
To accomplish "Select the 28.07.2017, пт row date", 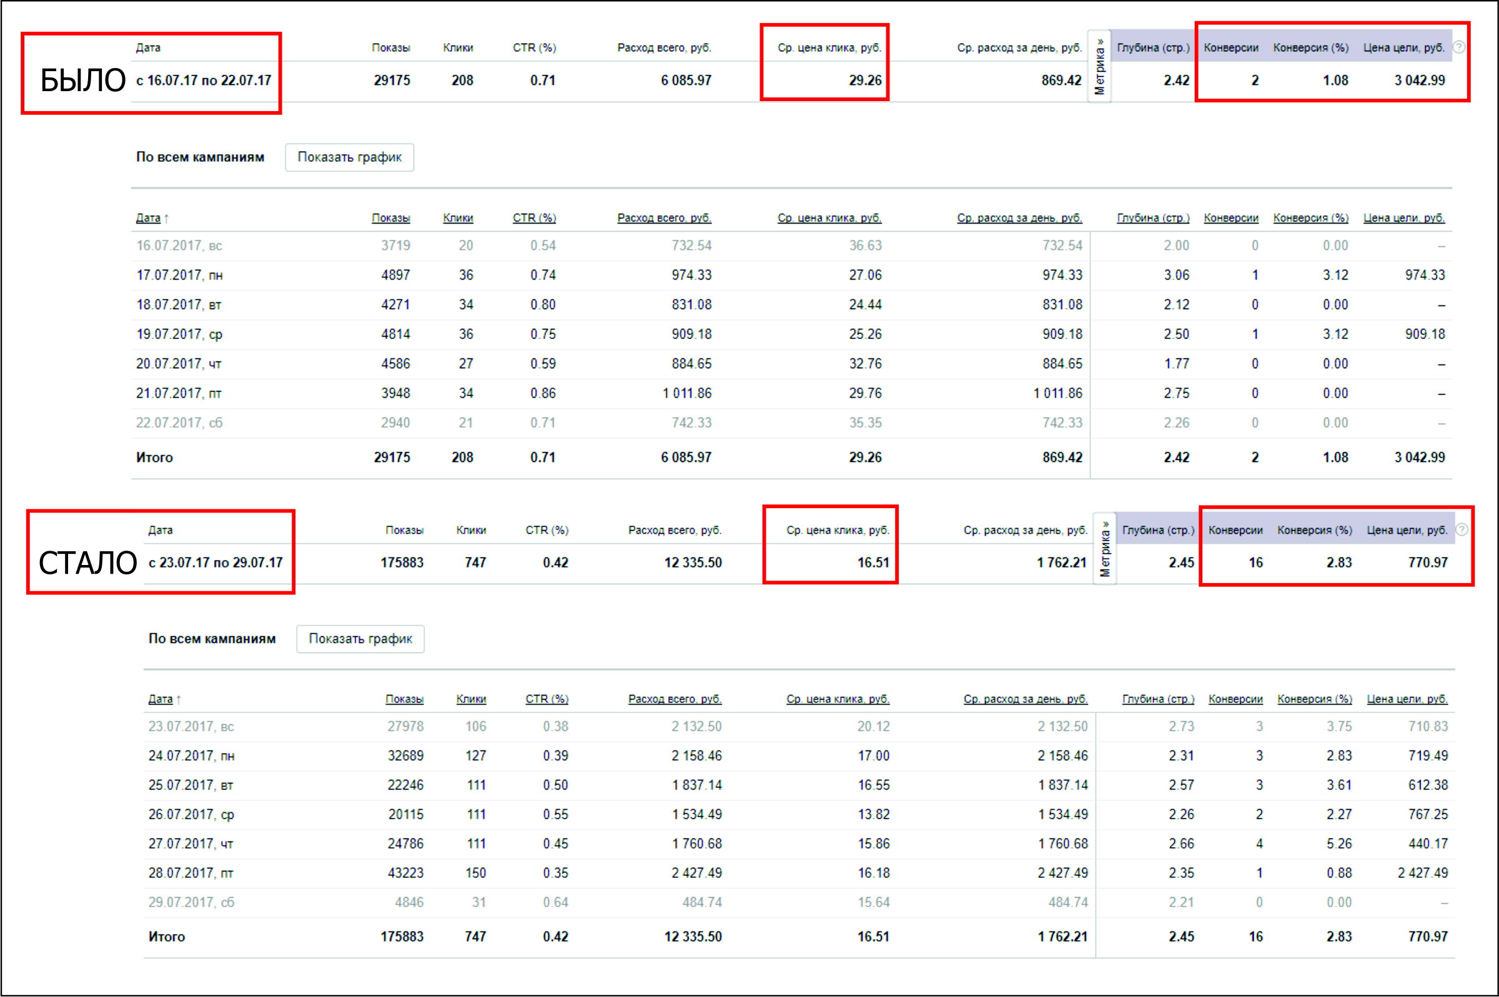I will (190, 873).
